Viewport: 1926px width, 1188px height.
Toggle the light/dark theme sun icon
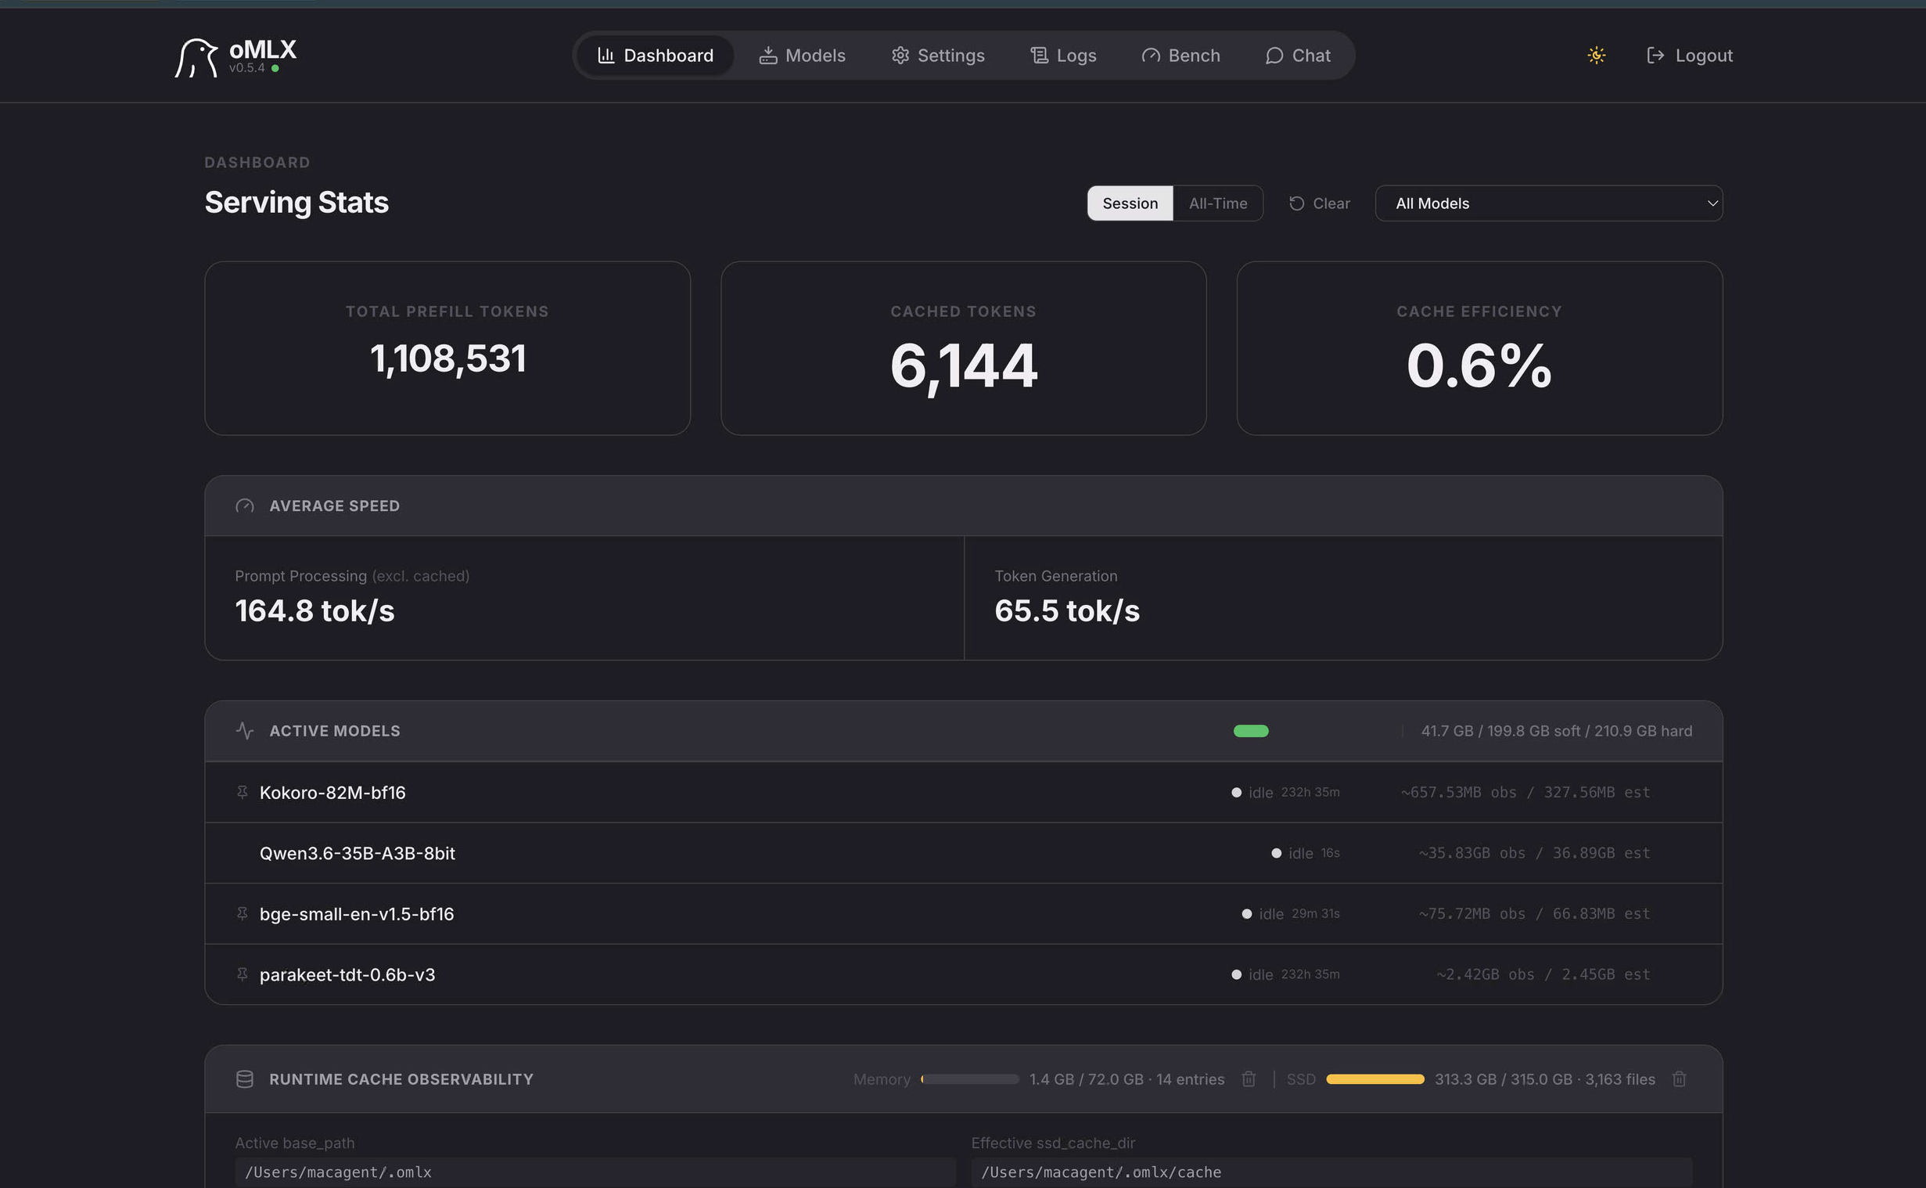(1596, 55)
